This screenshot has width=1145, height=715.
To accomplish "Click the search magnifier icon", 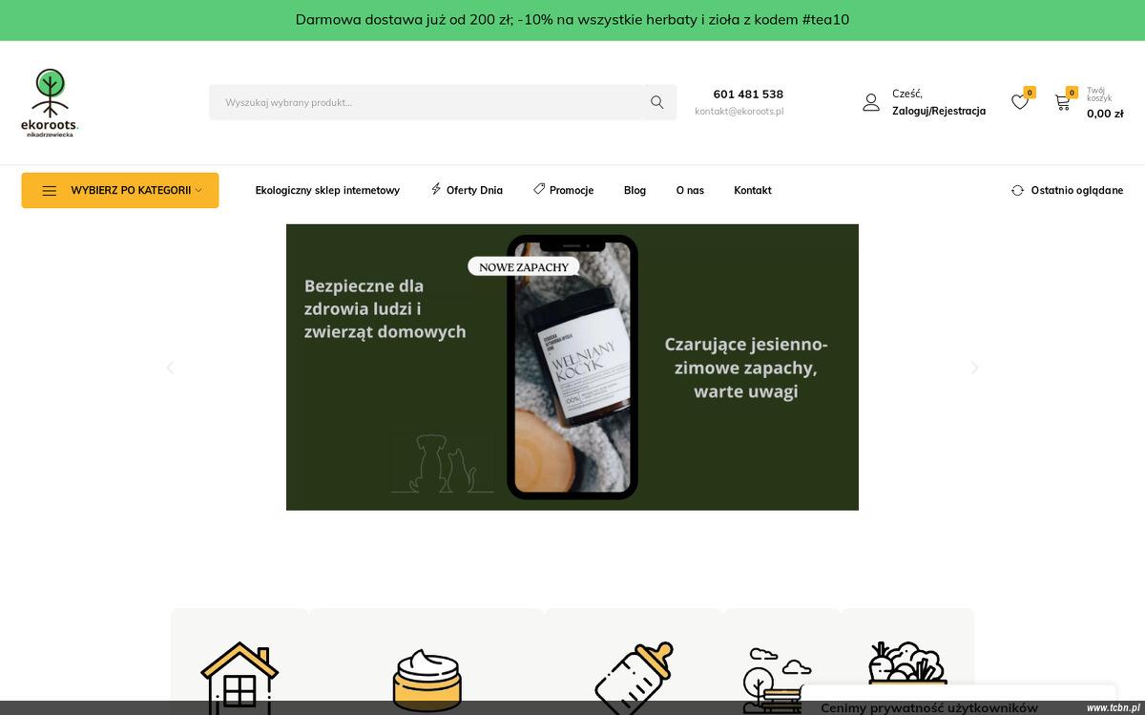I will coord(656,102).
